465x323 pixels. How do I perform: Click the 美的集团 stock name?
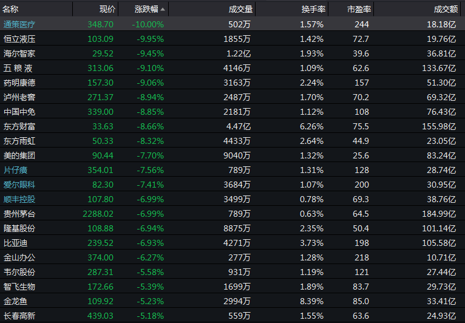(19, 155)
